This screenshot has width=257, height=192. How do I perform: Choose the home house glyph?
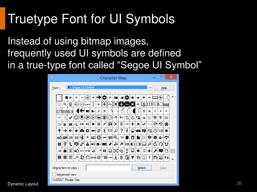pos(166,124)
